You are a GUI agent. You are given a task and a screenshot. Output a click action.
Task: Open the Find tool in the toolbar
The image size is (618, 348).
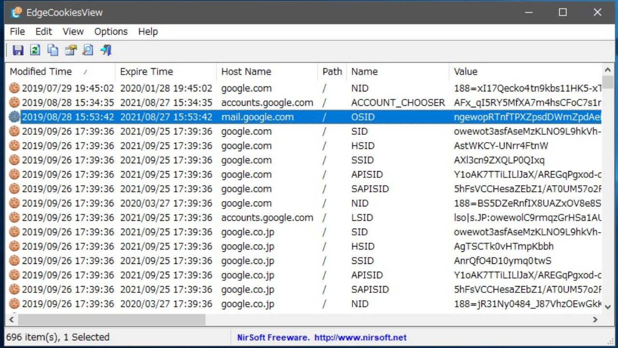[x=88, y=50]
